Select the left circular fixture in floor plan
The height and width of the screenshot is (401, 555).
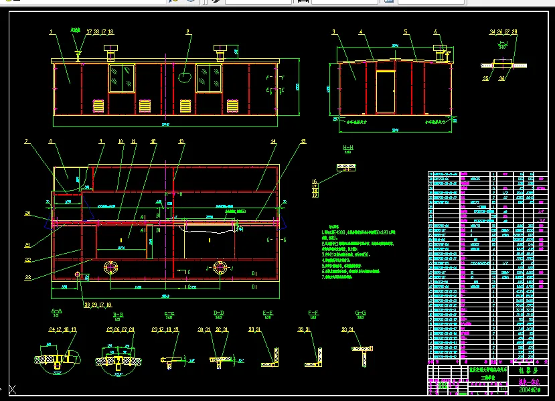pyautogui.click(x=110, y=268)
